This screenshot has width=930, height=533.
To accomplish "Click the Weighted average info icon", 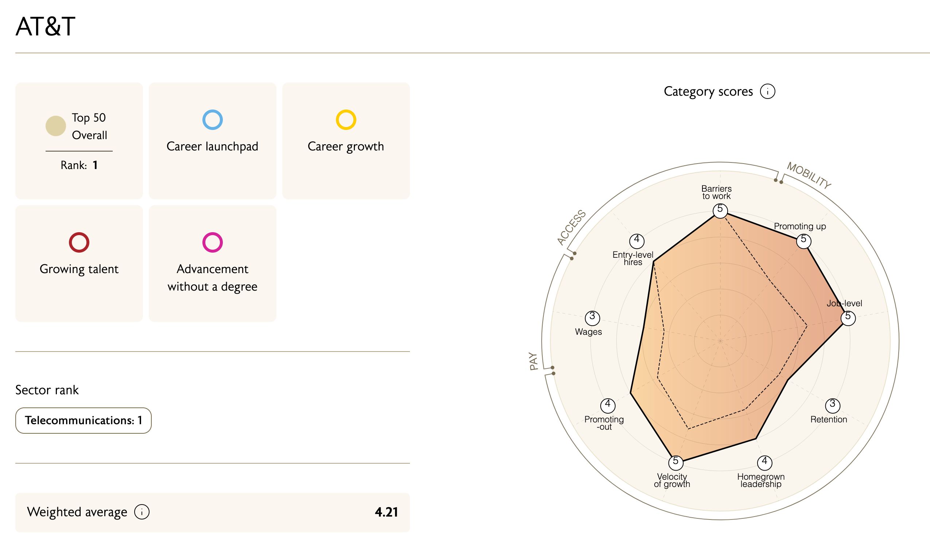I will tap(142, 512).
